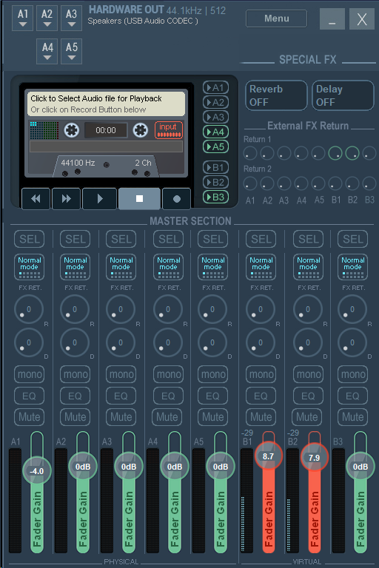Start playback with the play button
The image size is (379, 568).
[x=100, y=198]
